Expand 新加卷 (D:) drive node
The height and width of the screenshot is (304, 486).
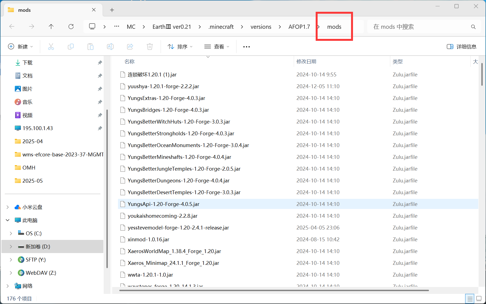pos(11,246)
